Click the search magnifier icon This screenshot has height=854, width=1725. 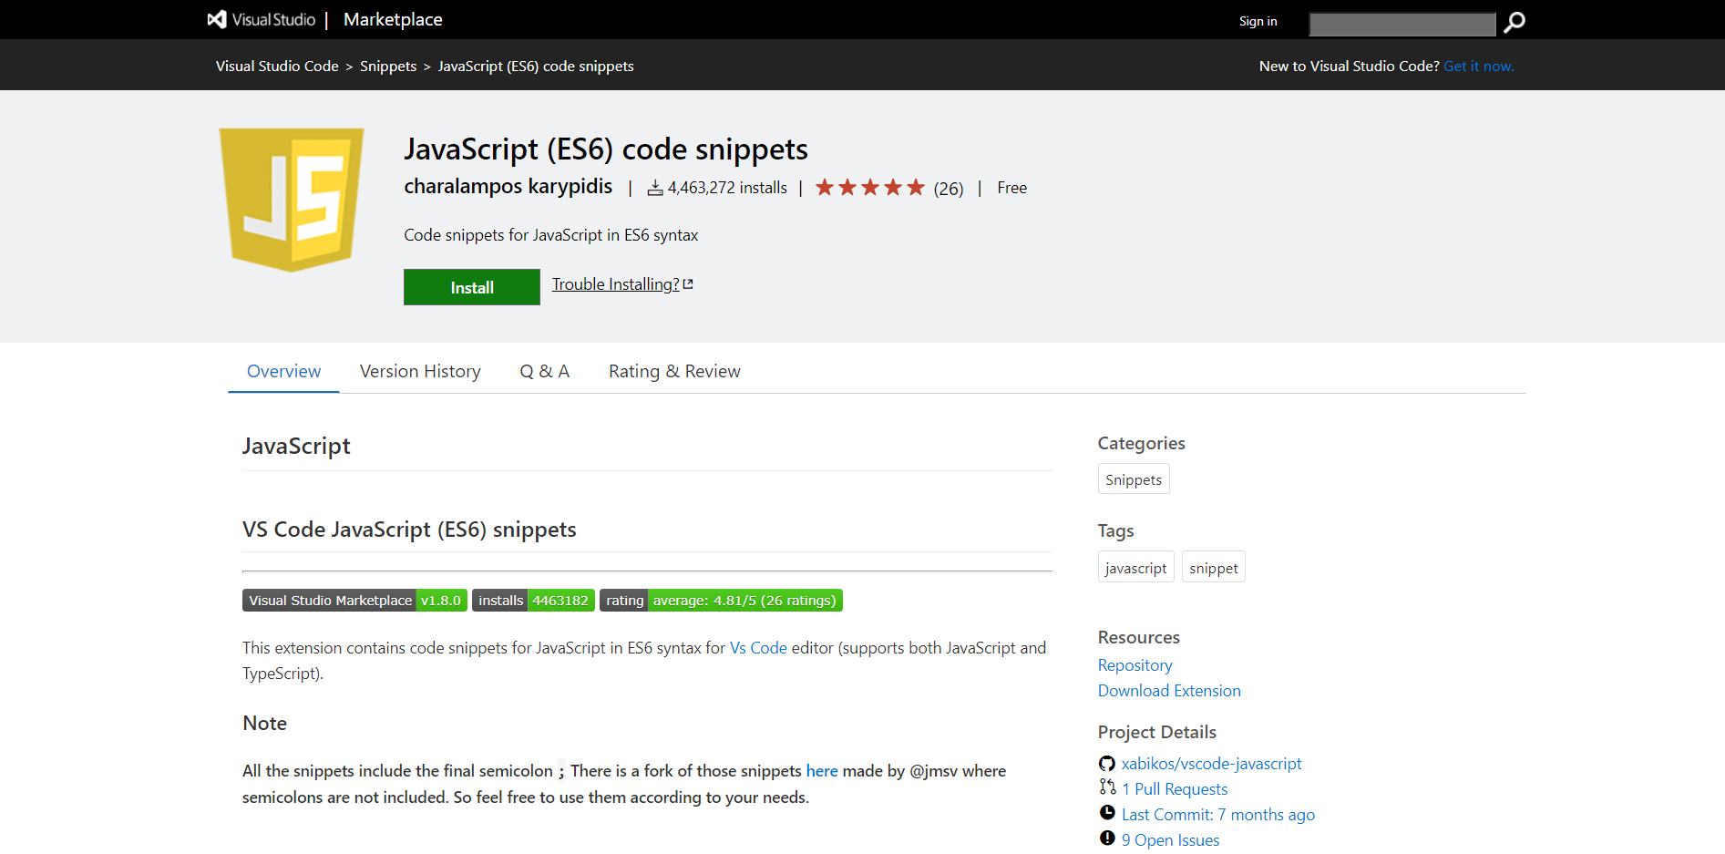tap(1515, 22)
